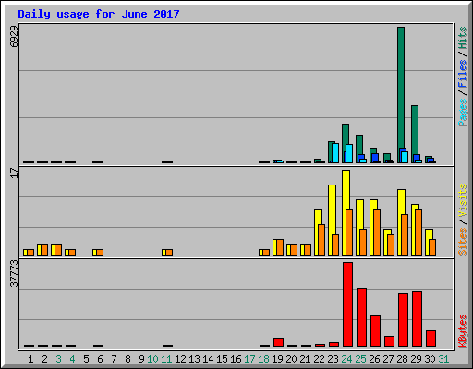Click green day label 24
Screen dimensions: 473x369
(x=346, y=359)
